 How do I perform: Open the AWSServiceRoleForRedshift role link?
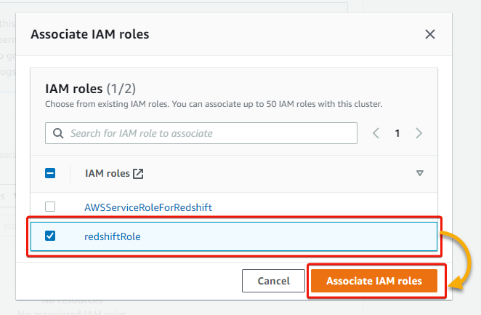148,207
